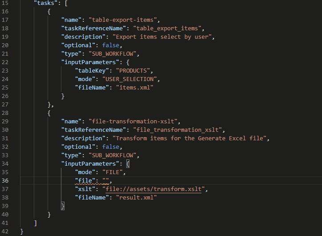
Task: Click line number 36 in the gutter
Action: coord(5,180)
